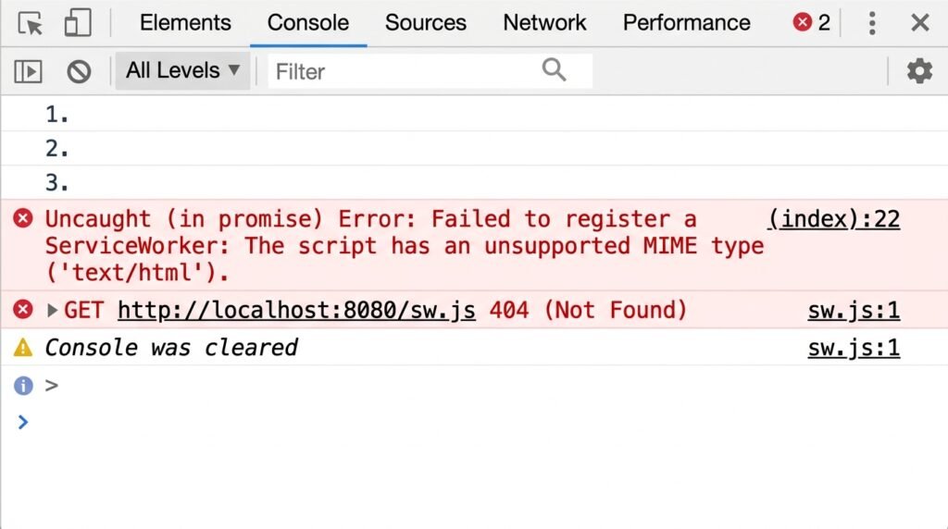
Task: Click into the Filter input field
Action: (405, 71)
